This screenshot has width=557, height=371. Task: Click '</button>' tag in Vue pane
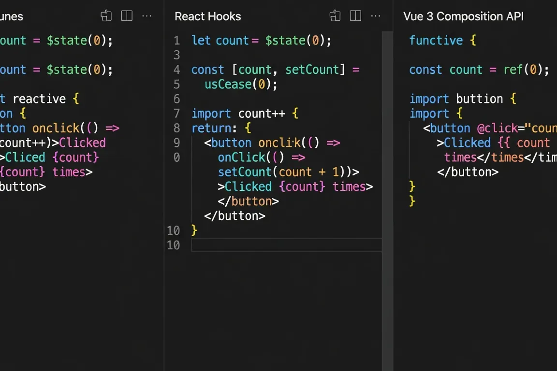coord(468,172)
